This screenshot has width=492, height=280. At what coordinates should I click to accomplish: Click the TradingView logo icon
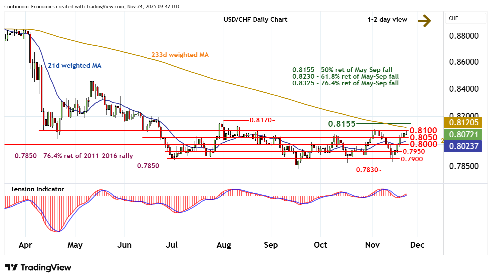[x=11, y=268]
